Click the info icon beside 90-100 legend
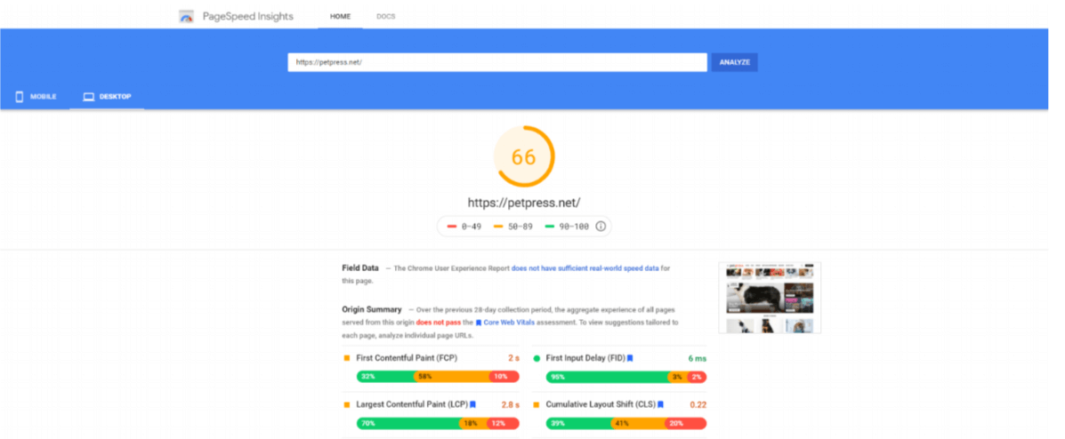 [x=601, y=227]
